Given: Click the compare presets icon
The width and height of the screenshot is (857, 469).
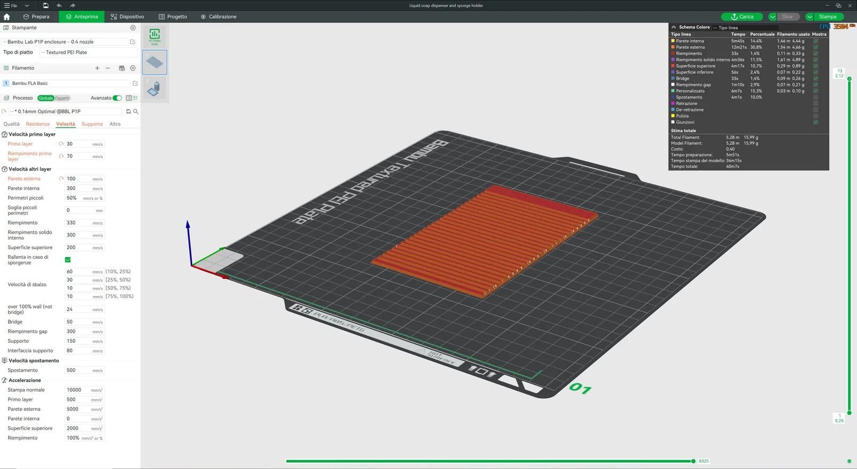Looking at the screenshot, I should 136,98.
